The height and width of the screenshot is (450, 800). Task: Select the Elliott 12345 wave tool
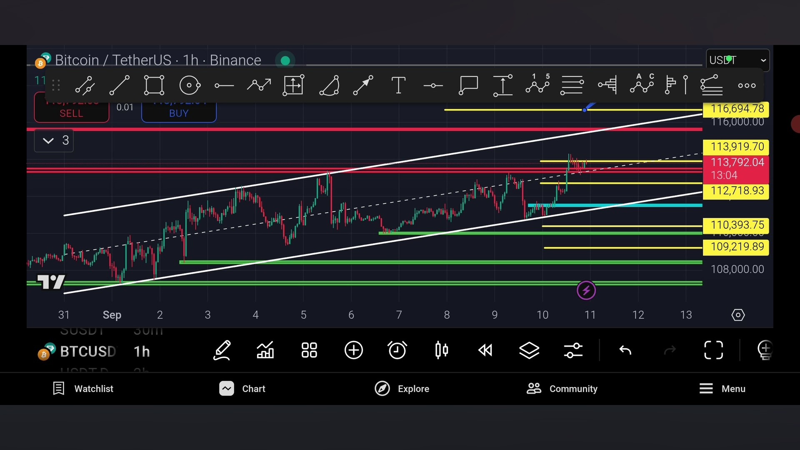(537, 83)
